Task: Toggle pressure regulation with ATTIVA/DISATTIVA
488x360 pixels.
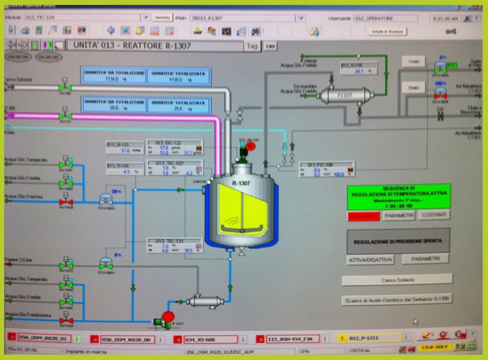Action: pyautogui.click(x=370, y=259)
